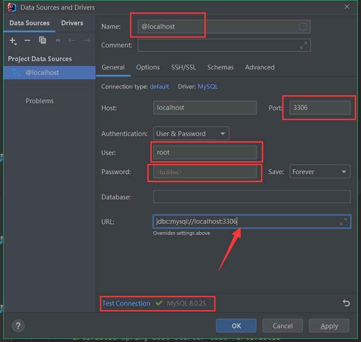Focus the Name input field
This screenshot has width=361, height=342.
tap(224, 27)
